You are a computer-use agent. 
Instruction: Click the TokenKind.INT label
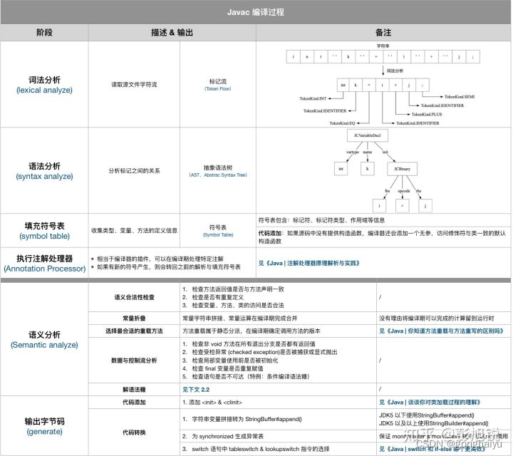pyautogui.click(x=313, y=98)
